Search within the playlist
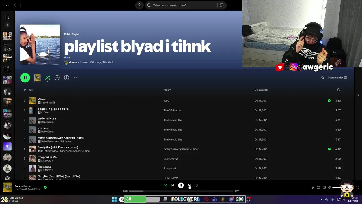This screenshot has height=204, width=362. click(x=322, y=78)
